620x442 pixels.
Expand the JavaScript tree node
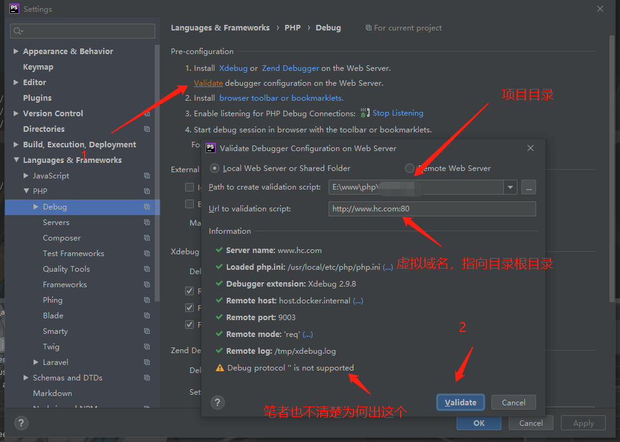click(25, 175)
